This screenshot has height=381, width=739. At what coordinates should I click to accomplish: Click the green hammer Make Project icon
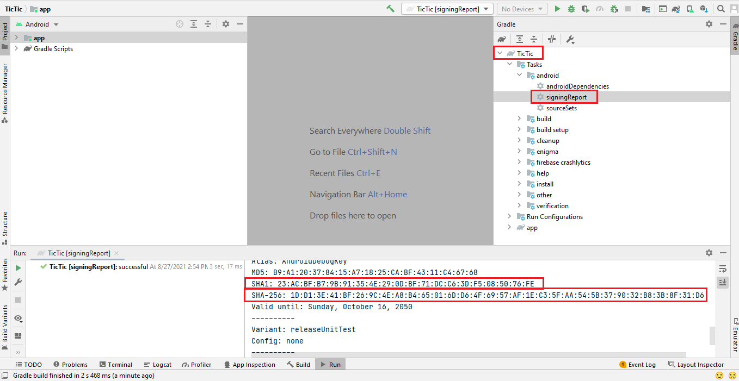(390, 9)
